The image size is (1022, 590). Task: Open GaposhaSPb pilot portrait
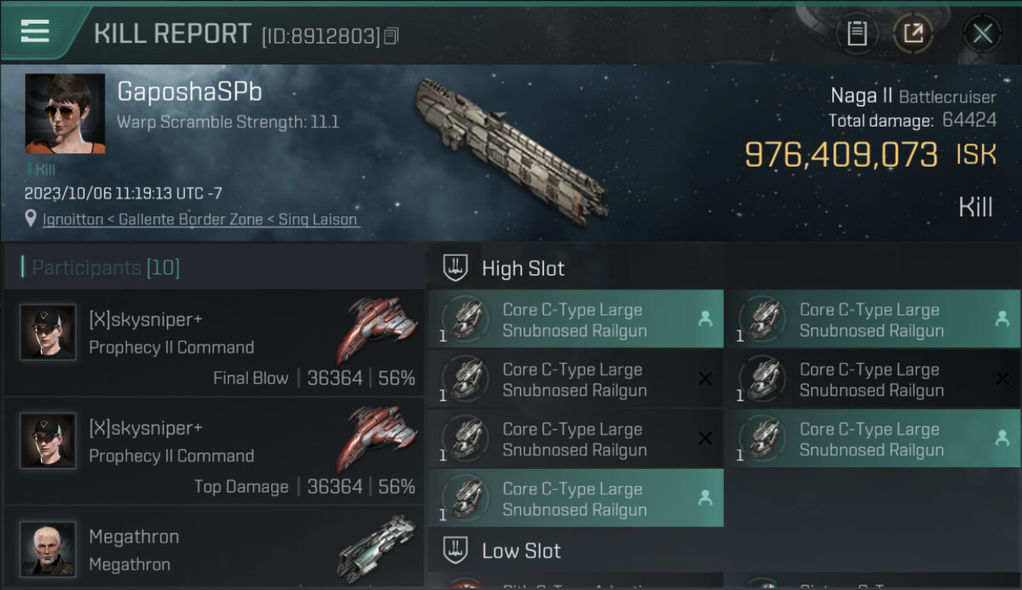point(64,113)
